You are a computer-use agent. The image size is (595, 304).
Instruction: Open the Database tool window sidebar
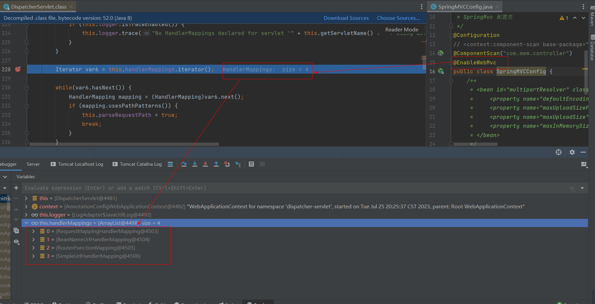[592, 48]
